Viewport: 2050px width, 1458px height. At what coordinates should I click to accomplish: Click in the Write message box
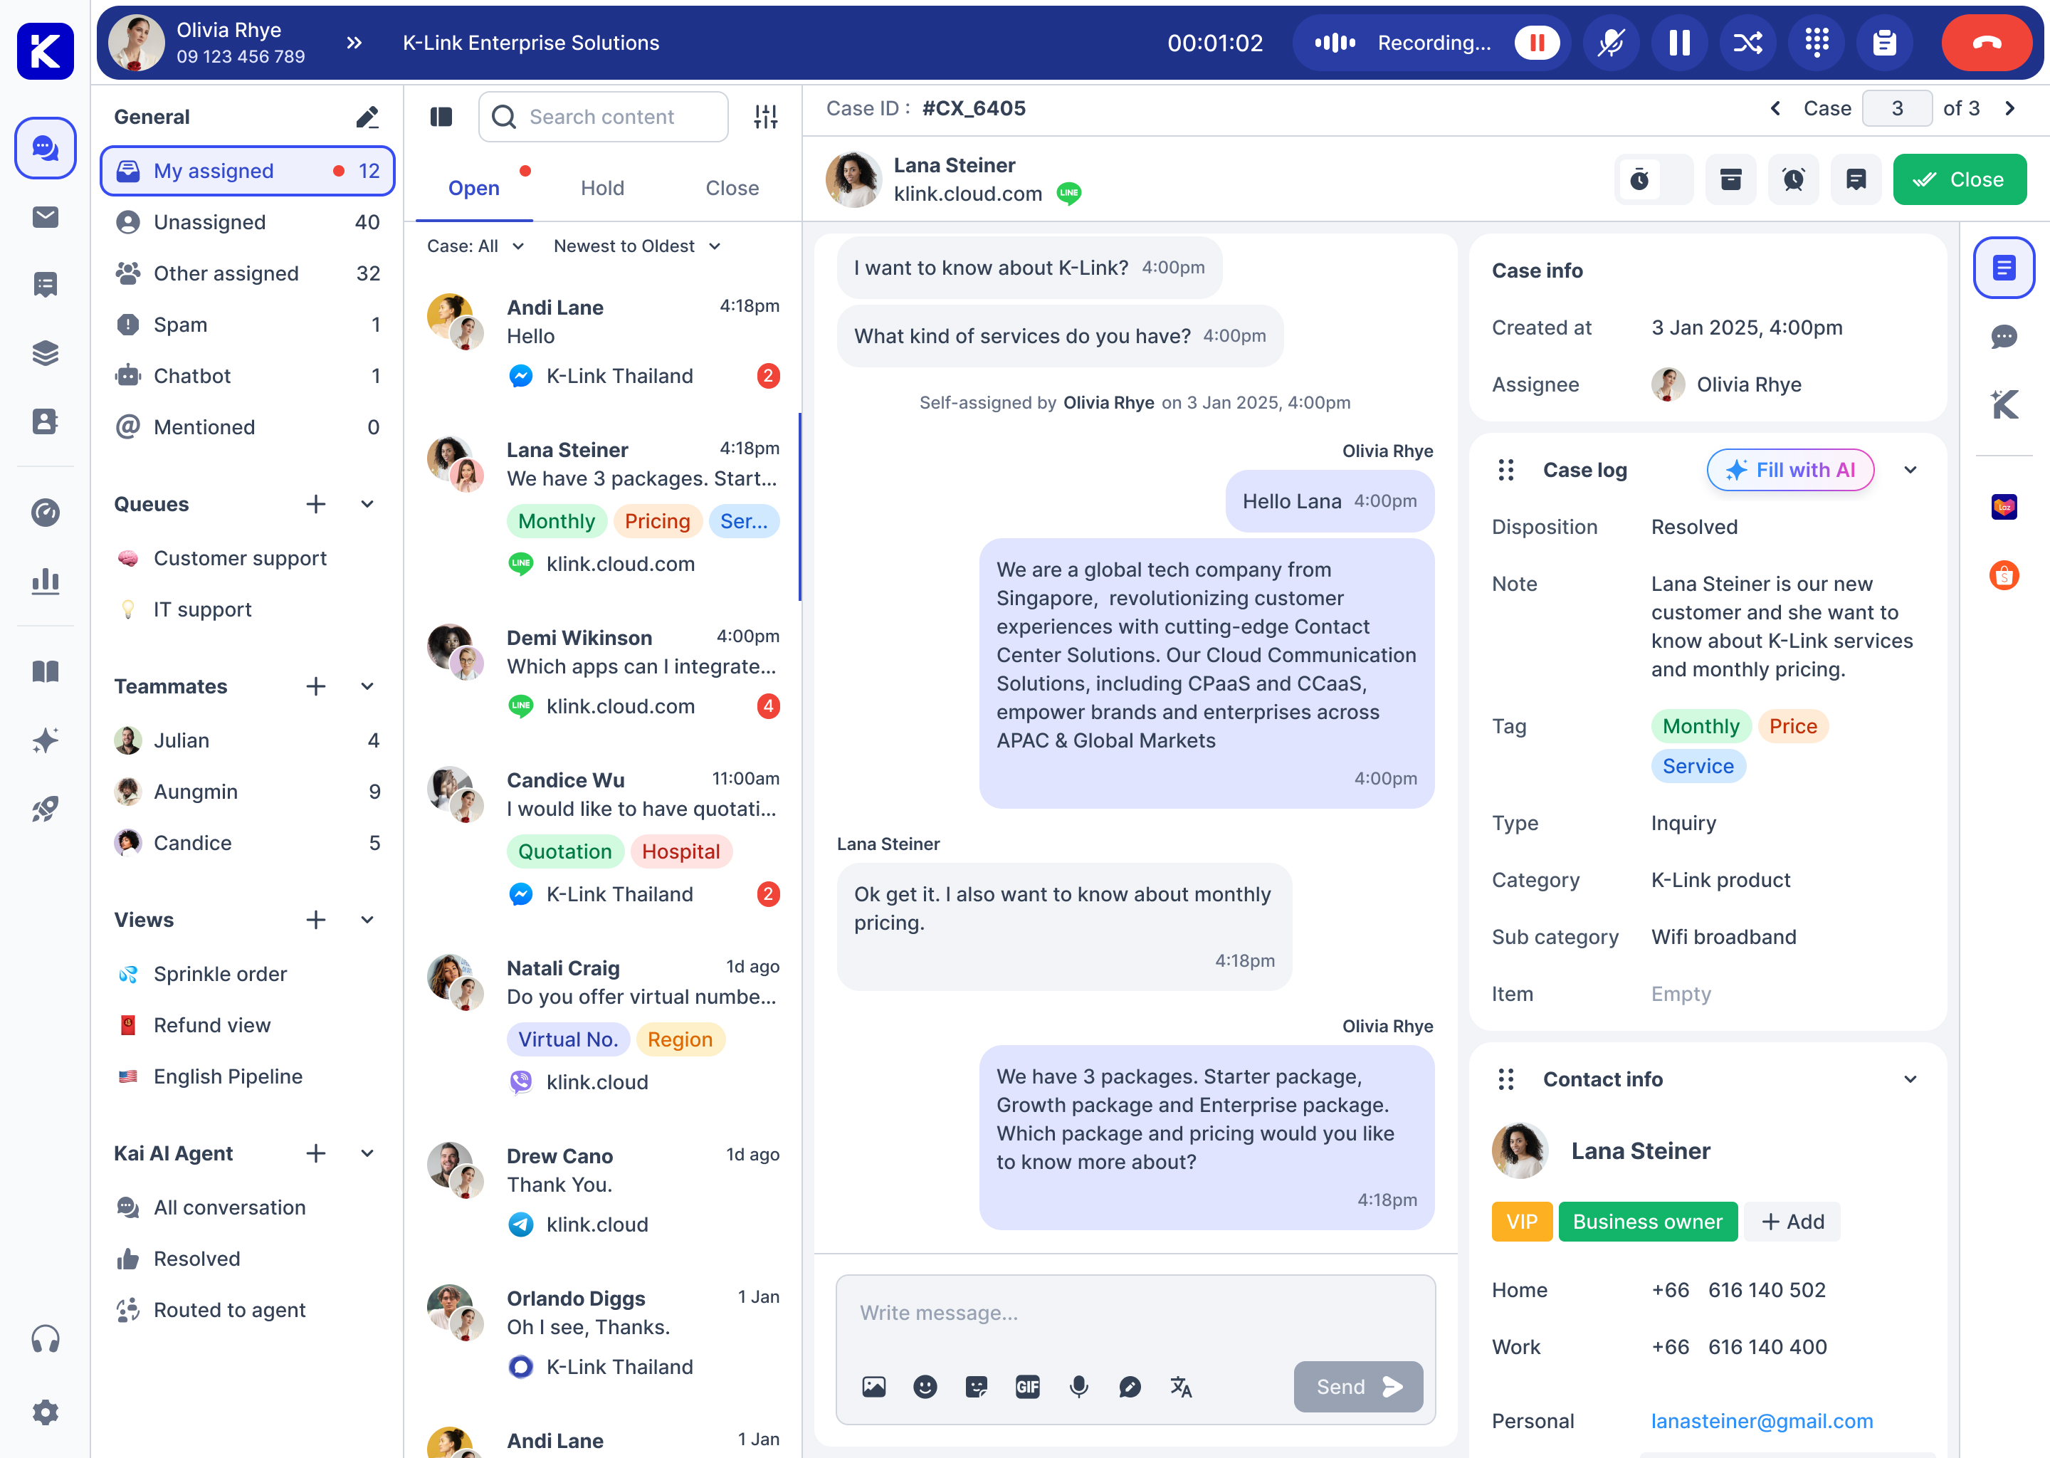[x=1135, y=1313]
